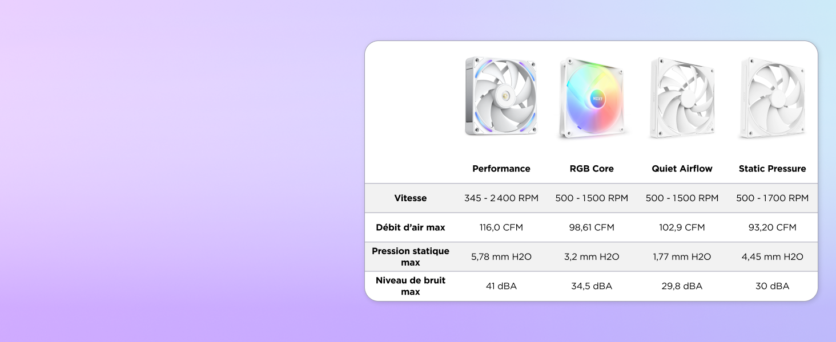Click the Vitesse row label
This screenshot has height=342, width=836.
[411, 198]
